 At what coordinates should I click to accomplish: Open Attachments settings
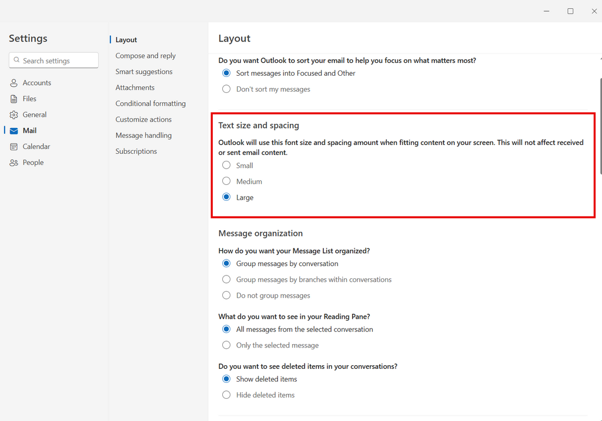(x=135, y=87)
